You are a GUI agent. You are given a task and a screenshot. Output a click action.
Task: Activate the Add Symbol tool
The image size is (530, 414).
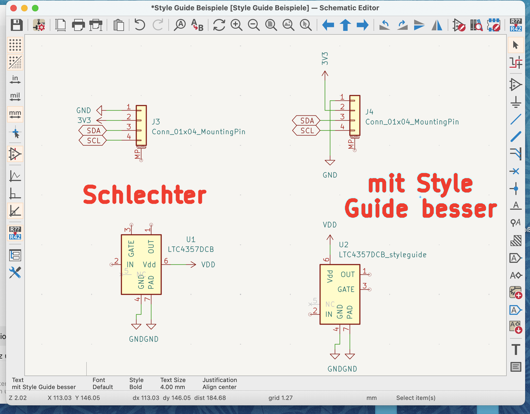click(516, 85)
